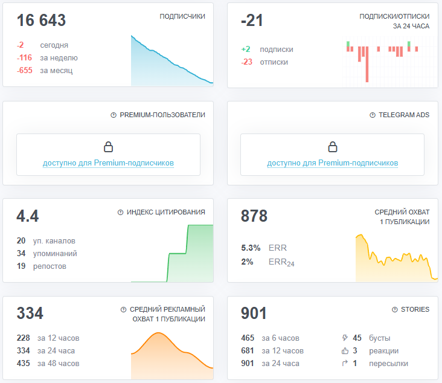Click the thumbs-up icon next to реакции
Image resolution: width=442 pixels, height=383 pixels.
pos(345,351)
